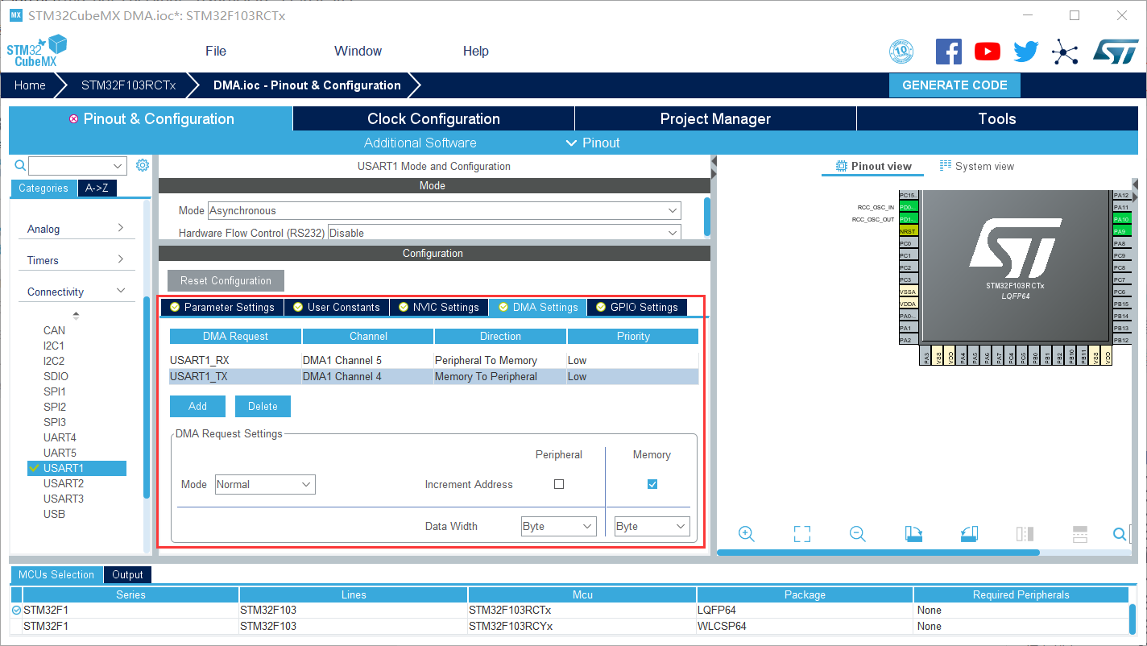Screen dimensions: 1147x646
Task: Switch to Tools tab
Action: [x=996, y=118]
